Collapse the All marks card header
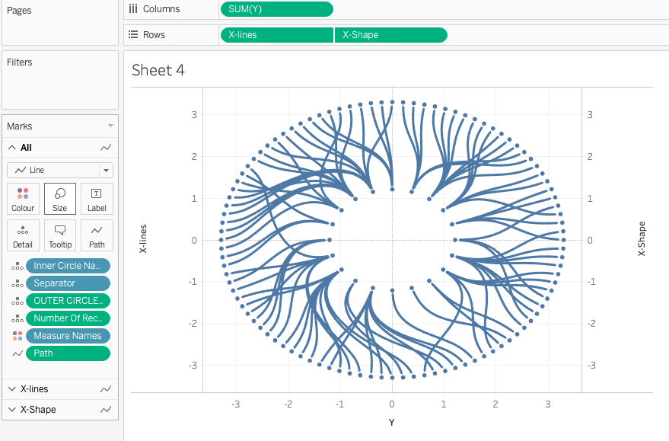669x441 pixels. point(11,147)
